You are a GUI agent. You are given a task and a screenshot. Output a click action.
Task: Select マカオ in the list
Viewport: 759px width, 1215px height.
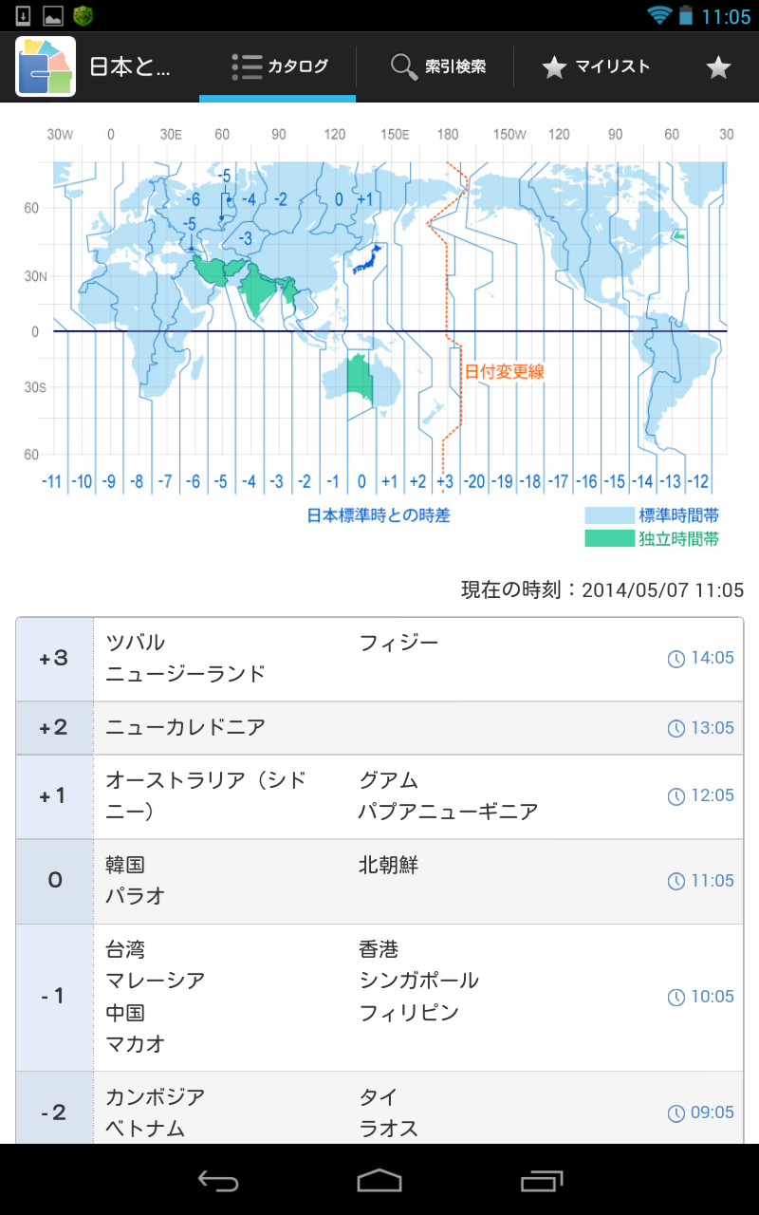(135, 1043)
